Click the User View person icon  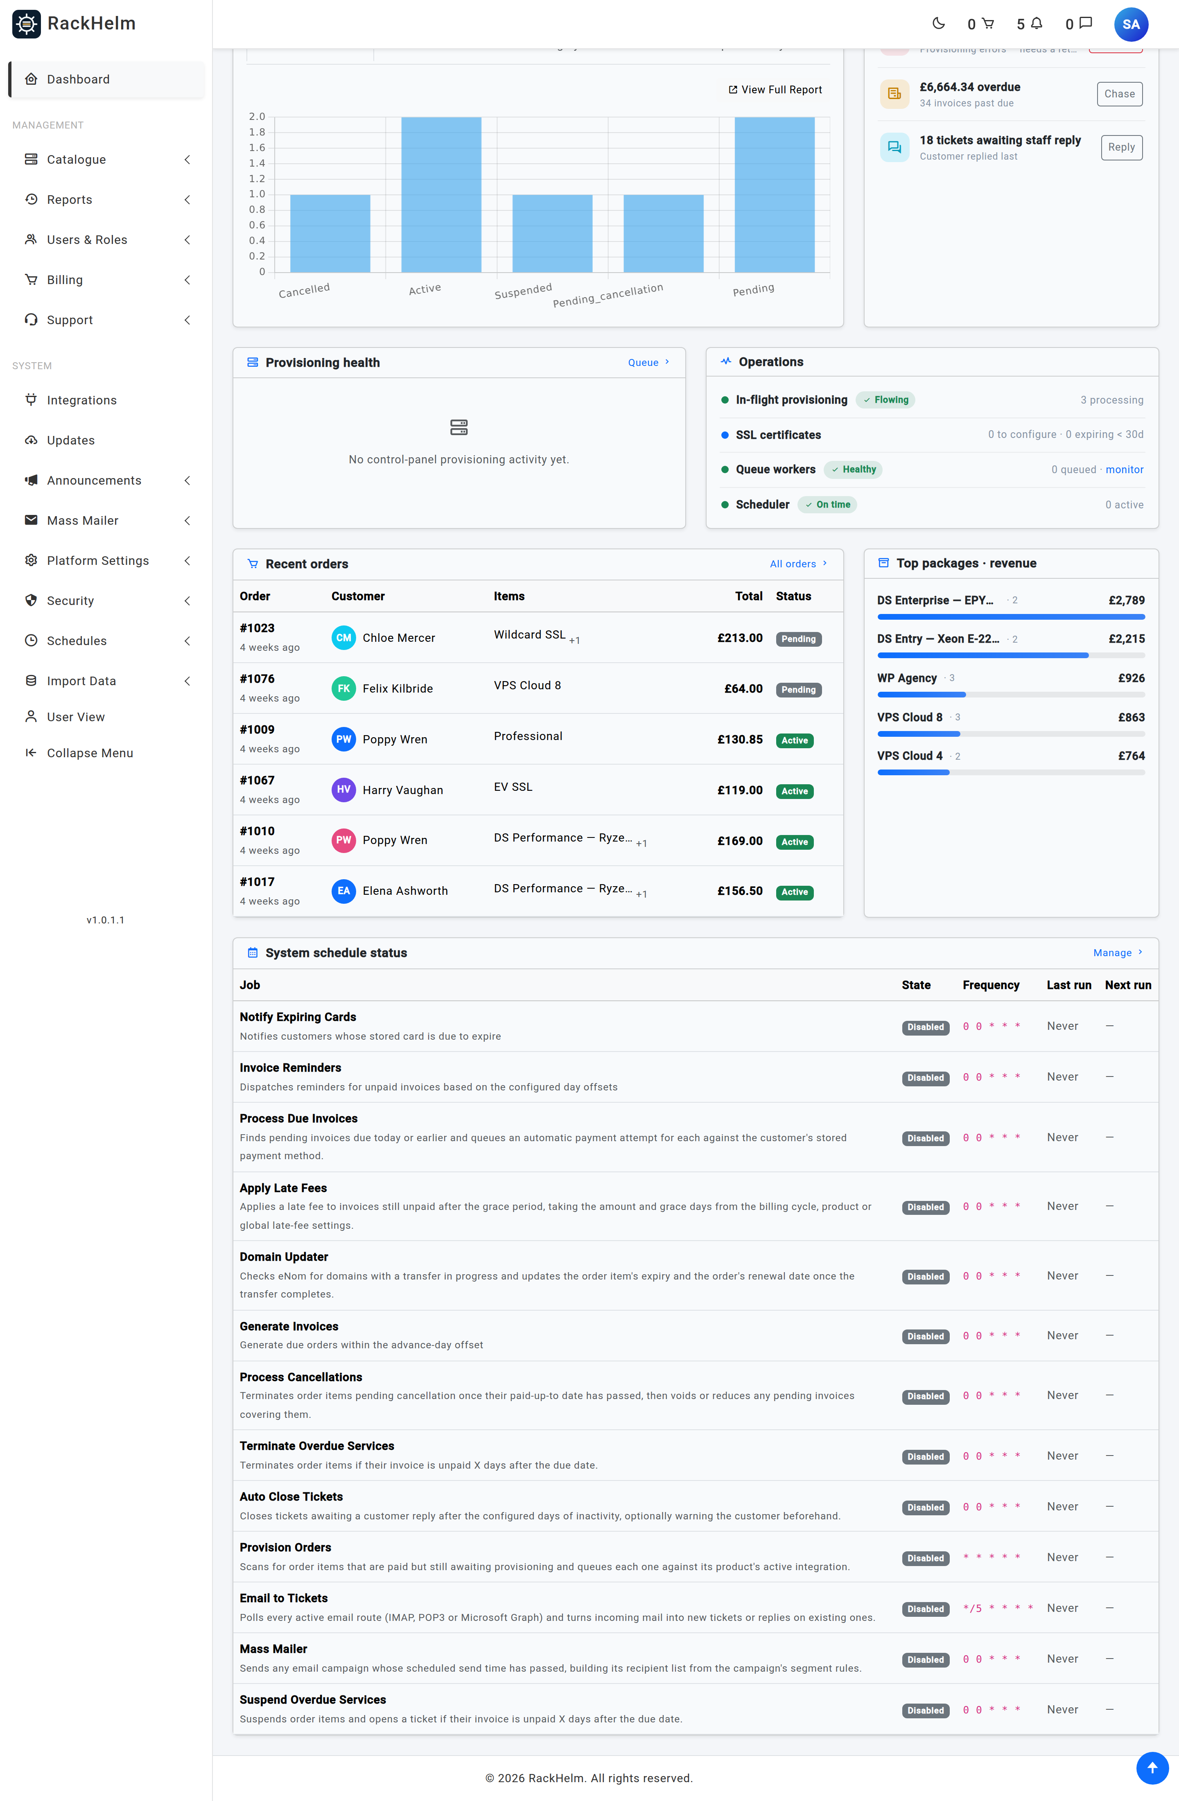[31, 716]
